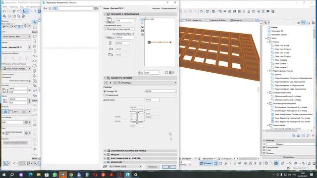Select 'План кровли 2' in the Navigator tree
317x178 pixels.
pos(281,67)
